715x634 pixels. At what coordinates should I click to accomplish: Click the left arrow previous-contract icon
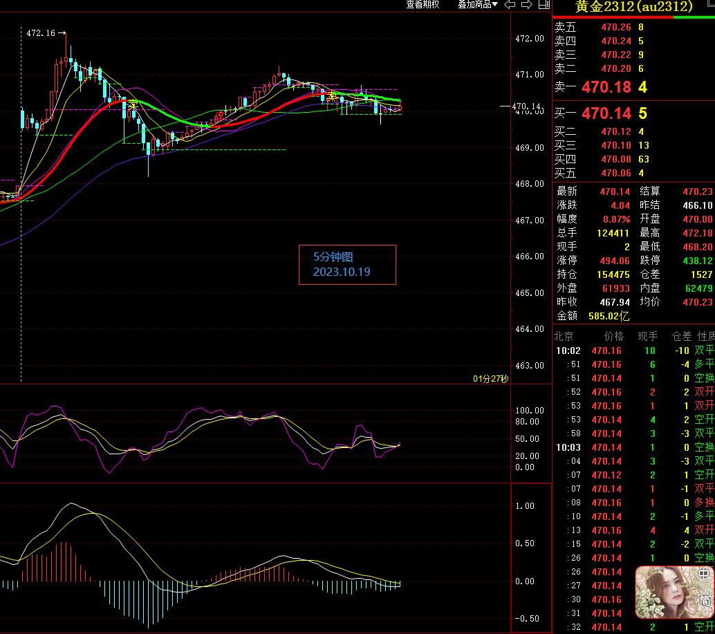(x=510, y=5)
